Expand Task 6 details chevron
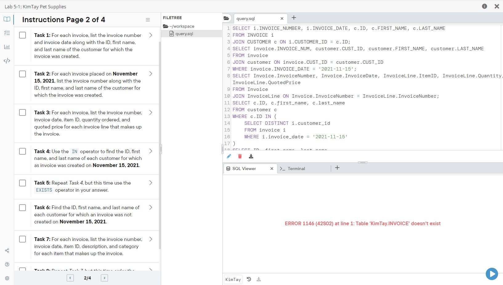The height and width of the screenshot is (285, 503). (151, 207)
